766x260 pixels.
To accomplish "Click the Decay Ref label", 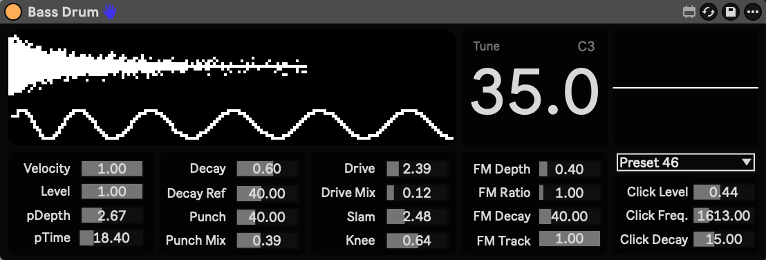I will click(x=196, y=194).
